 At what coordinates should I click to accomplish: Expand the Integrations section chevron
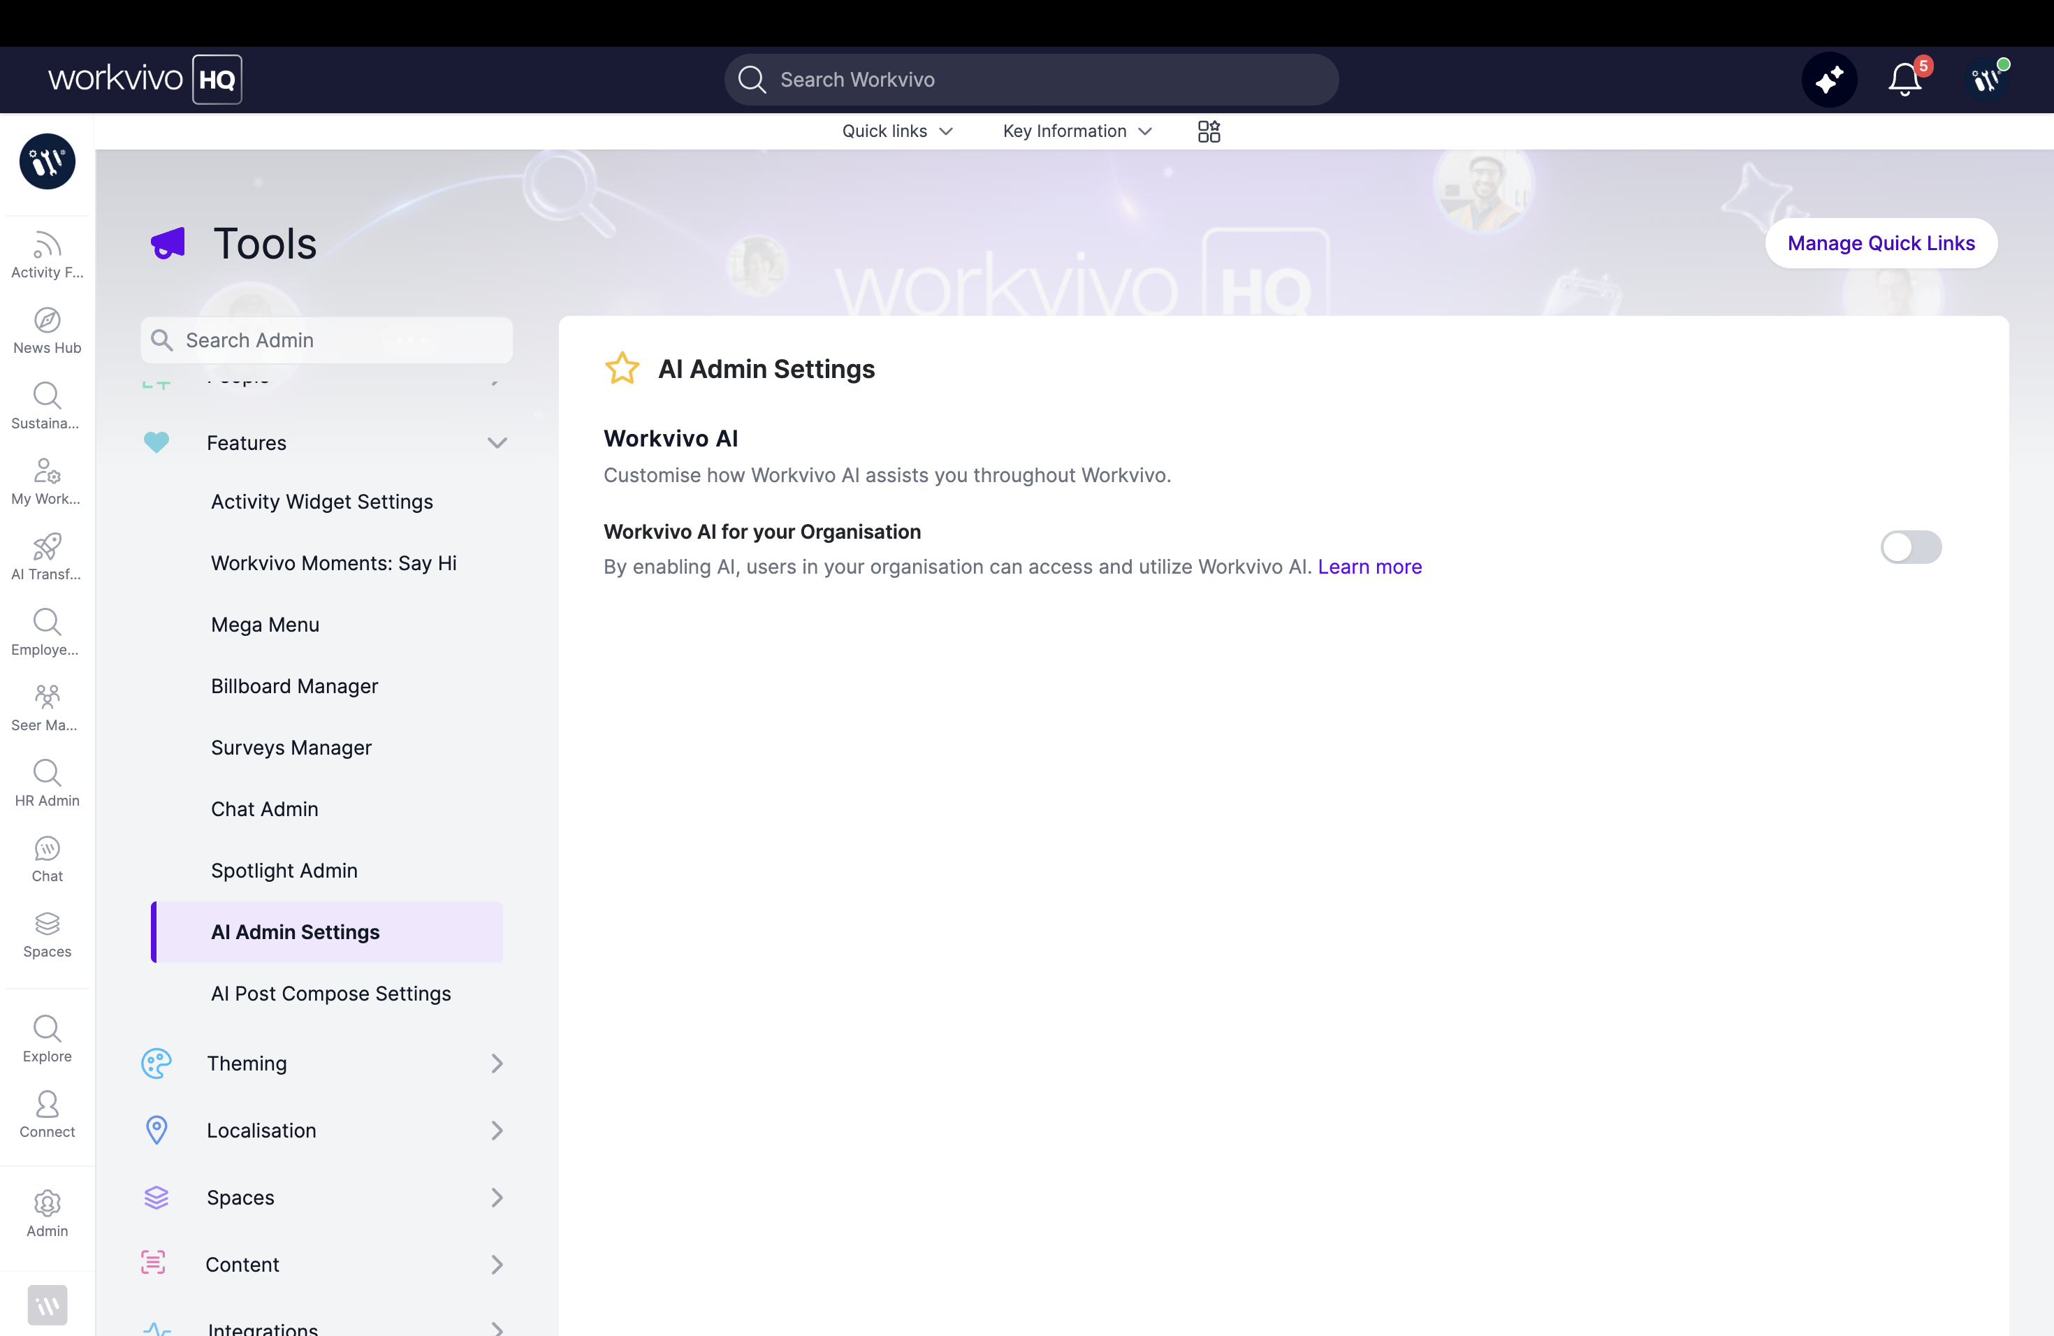(x=497, y=1328)
